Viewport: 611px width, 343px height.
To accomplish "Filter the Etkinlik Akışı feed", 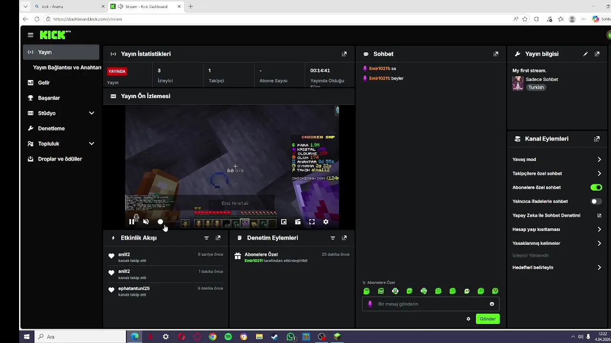I will tap(207, 238).
